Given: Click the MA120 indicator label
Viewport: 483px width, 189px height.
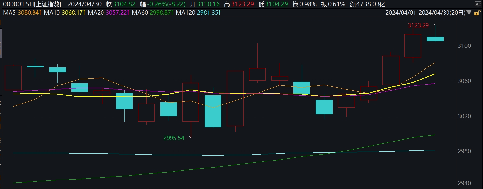Looking at the screenshot, I should click(x=185, y=13).
